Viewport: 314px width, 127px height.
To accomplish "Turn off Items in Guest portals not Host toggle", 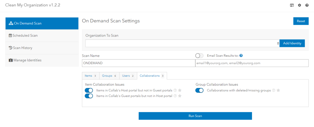I will pyautogui.click(x=89, y=96).
